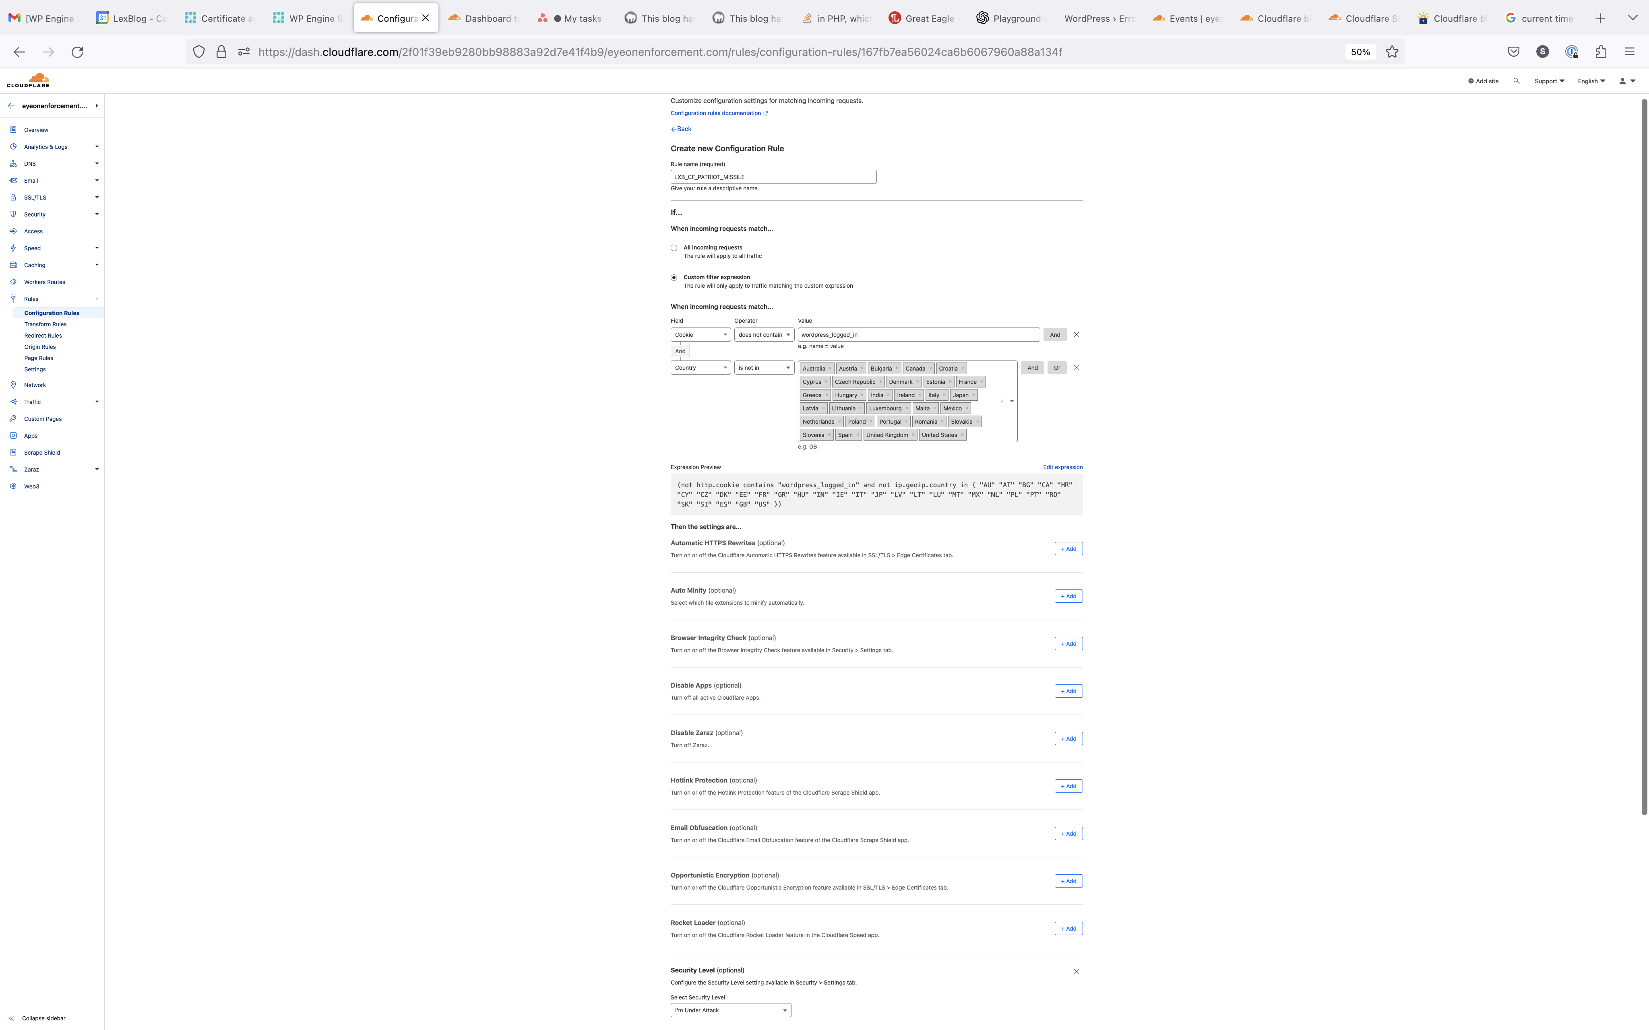The width and height of the screenshot is (1649, 1030).
Task: Click Add for Browser Integrity Check
Action: (x=1068, y=644)
